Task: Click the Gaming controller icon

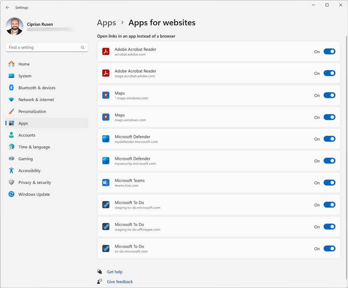Action: (11, 159)
